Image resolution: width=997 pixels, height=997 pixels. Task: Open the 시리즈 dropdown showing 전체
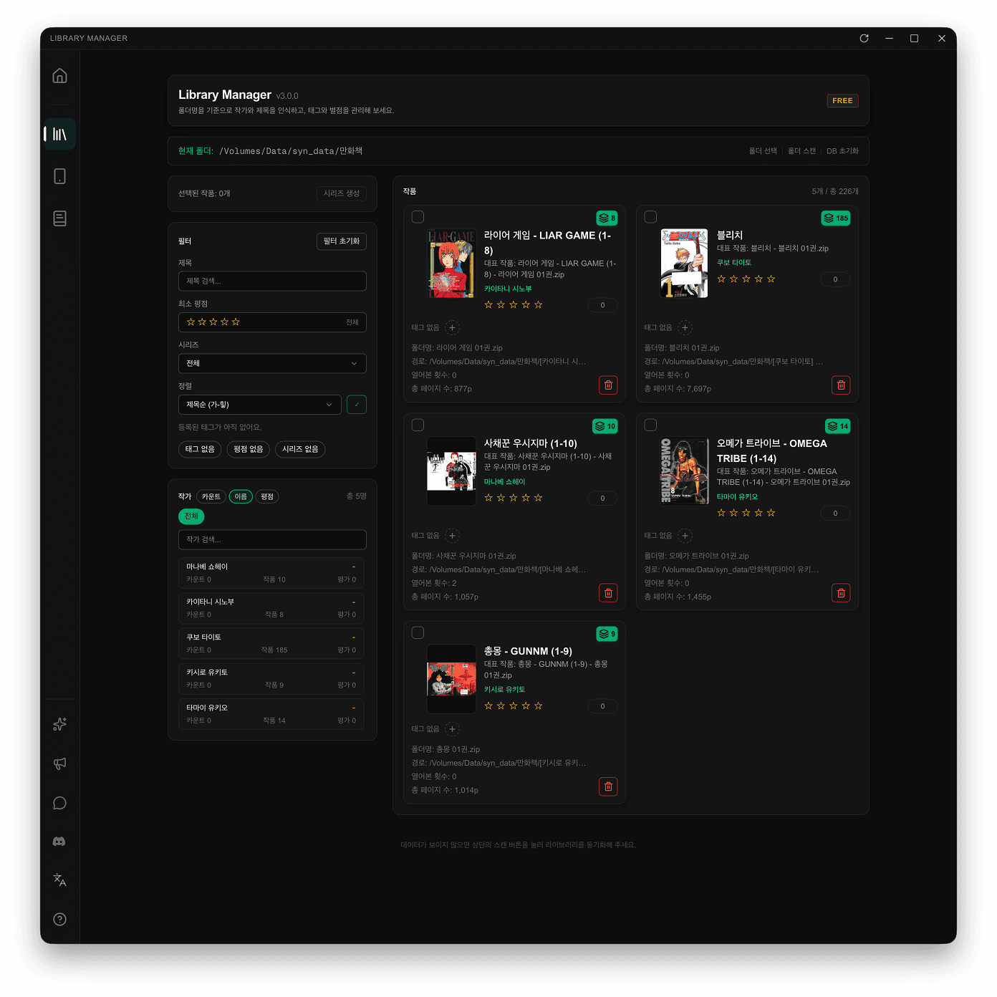tap(272, 363)
